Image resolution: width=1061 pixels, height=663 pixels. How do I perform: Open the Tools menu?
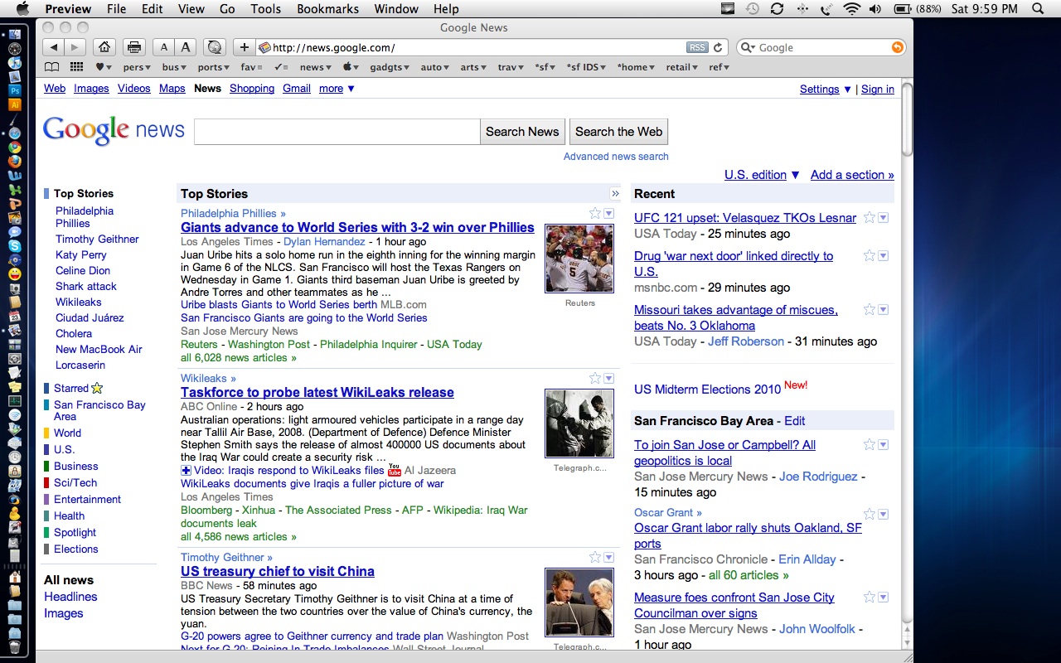[x=265, y=9]
